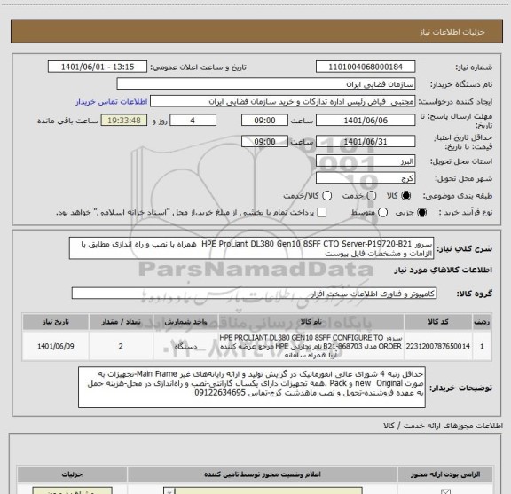Click the countdown timer 19:33:48
Viewport: 511px width, 494px height.
pos(124,121)
